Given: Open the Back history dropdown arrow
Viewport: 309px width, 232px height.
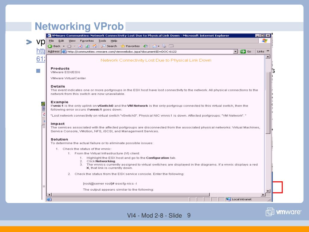Looking at the screenshot, I should (x=64, y=46).
